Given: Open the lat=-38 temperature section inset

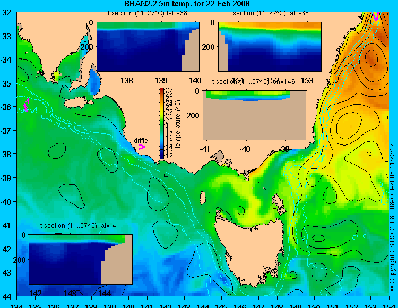Looking at the screenshot, I should (148, 47).
